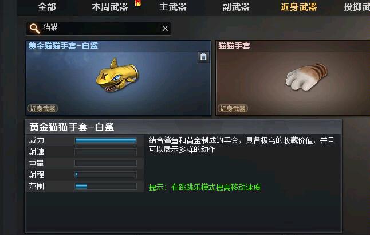Click the 范围 stat bar
370x235 pixels.
105,186
